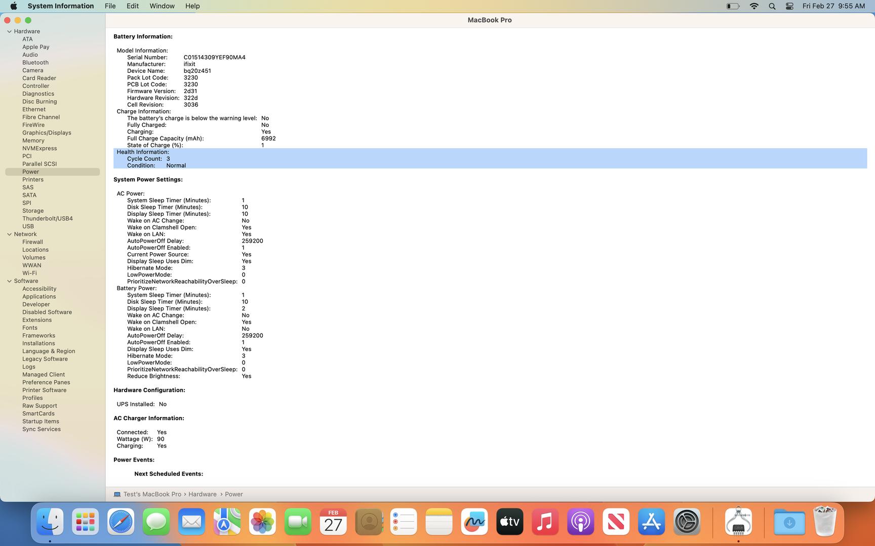Click Hardware in the path bar
Screen dimensions: 875x546
click(x=203, y=494)
